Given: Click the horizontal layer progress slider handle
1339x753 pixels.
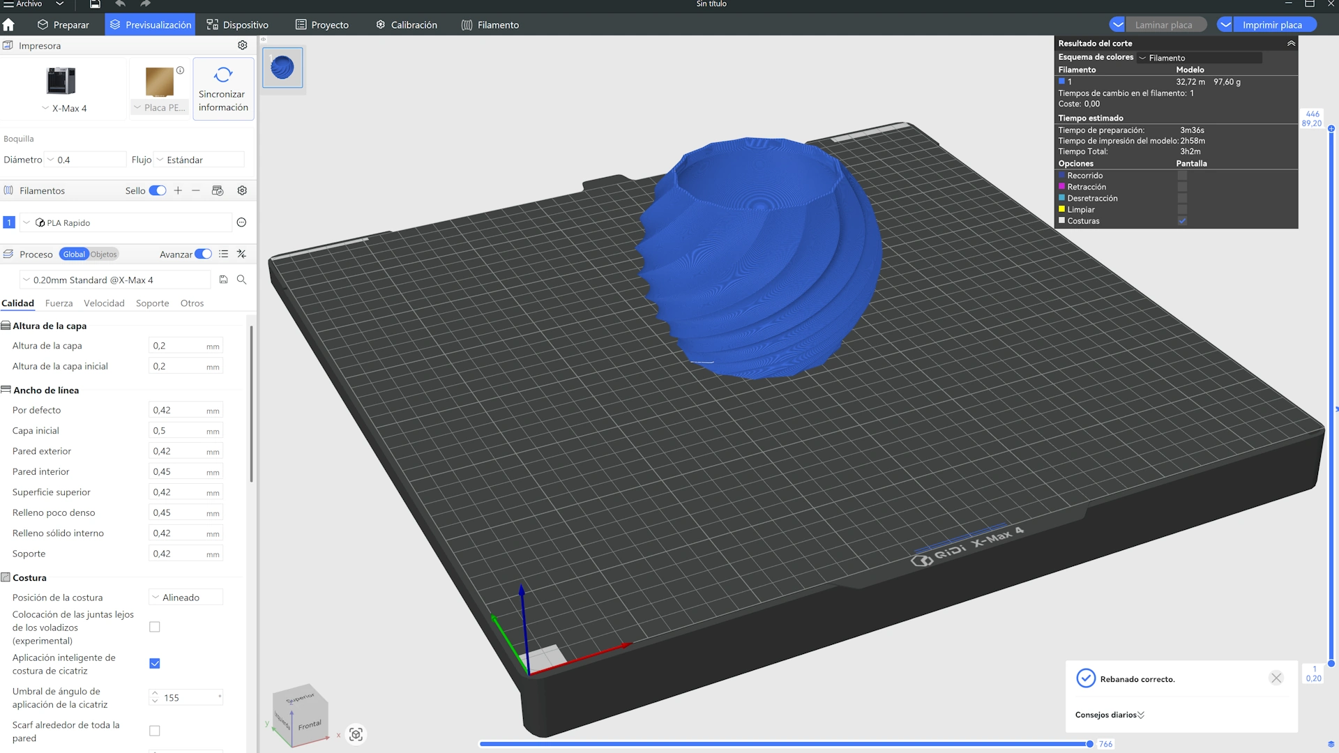Looking at the screenshot, I should 1089,744.
